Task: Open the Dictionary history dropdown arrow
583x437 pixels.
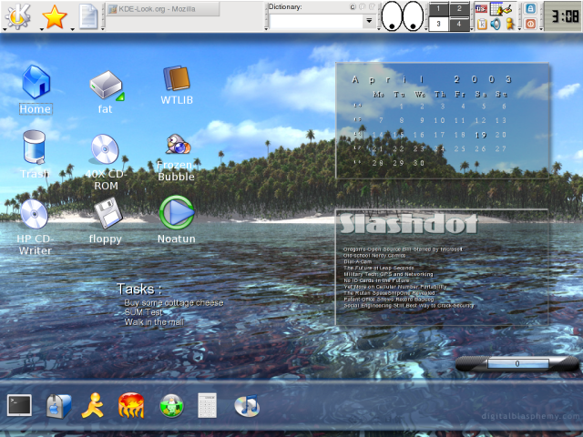Action: 369,21
